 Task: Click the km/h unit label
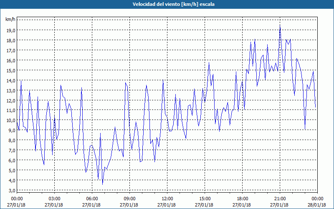coord(10,20)
